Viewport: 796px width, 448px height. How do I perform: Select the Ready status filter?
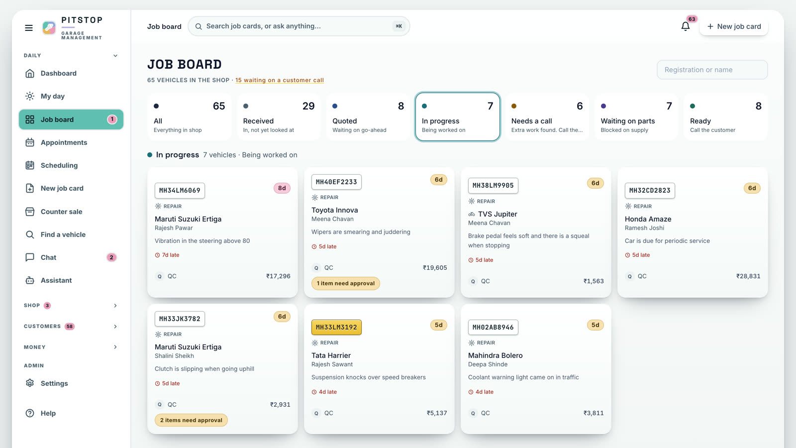click(726, 117)
